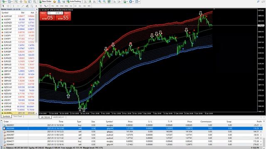Open the templates dropdown
266x149 pixels.
[x=137, y=2]
